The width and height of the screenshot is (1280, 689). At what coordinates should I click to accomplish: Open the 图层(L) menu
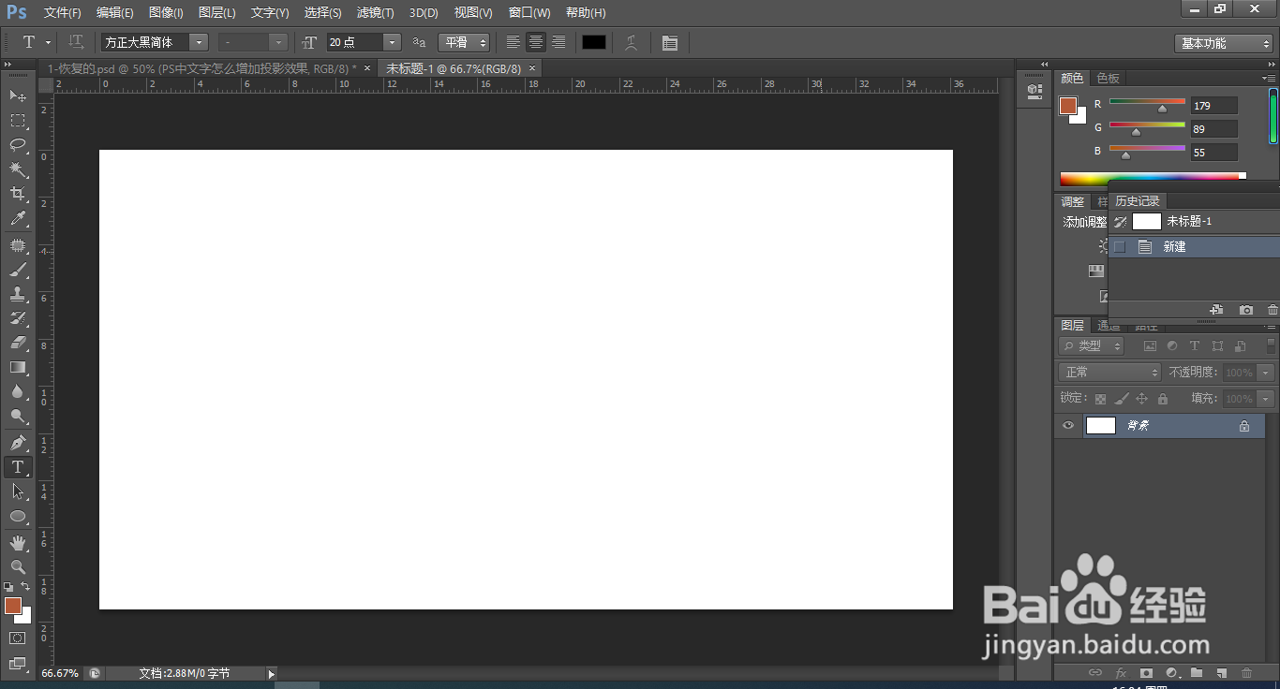click(x=216, y=13)
